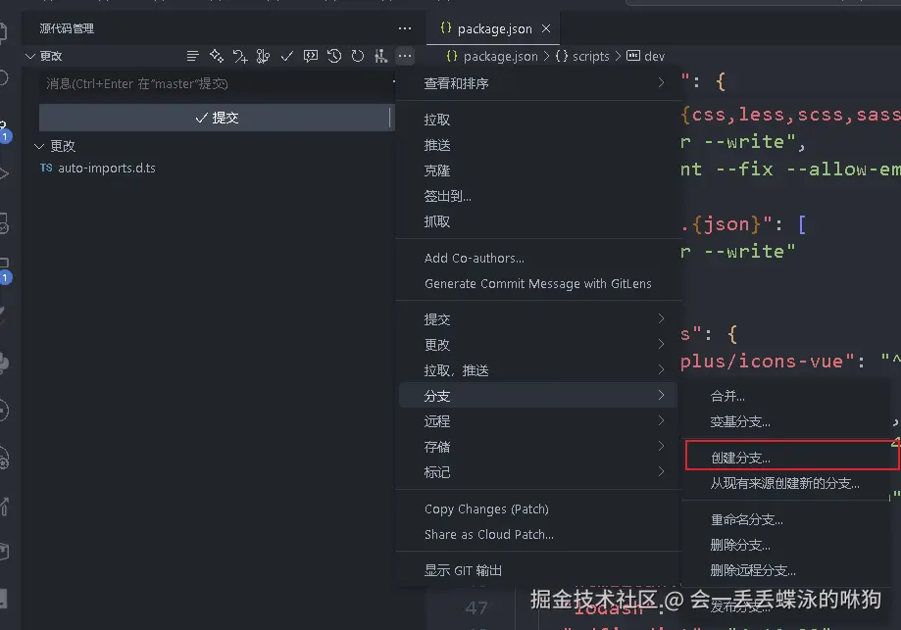Click the create branch icon with plus
The width and height of the screenshot is (901, 630).
239,56
